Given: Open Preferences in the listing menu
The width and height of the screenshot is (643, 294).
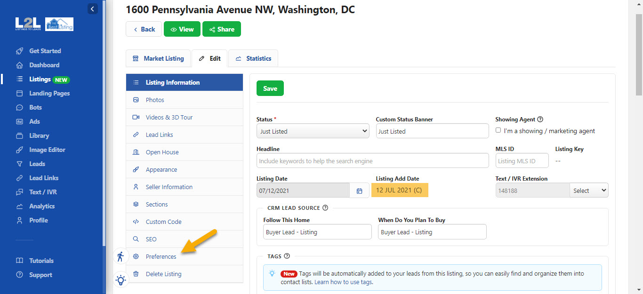Looking at the screenshot, I should pyautogui.click(x=161, y=256).
